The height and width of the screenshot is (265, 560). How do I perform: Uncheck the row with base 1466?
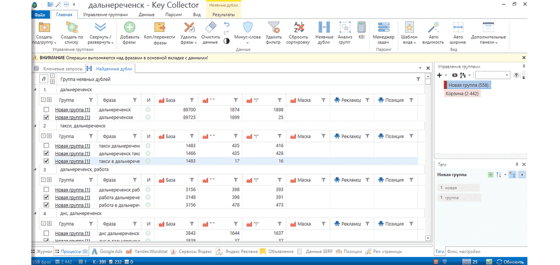pyautogui.click(x=46, y=153)
